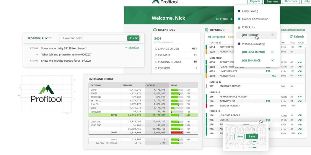The height and width of the screenshot is (155, 311).
Task: Click the Reports section document icon
Action: [207, 30]
